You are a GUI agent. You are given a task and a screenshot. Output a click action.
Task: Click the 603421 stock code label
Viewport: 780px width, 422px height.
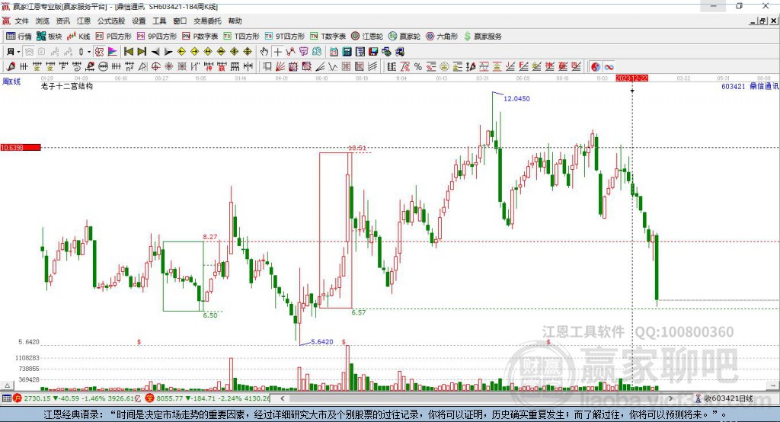click(x=734, y=87)
